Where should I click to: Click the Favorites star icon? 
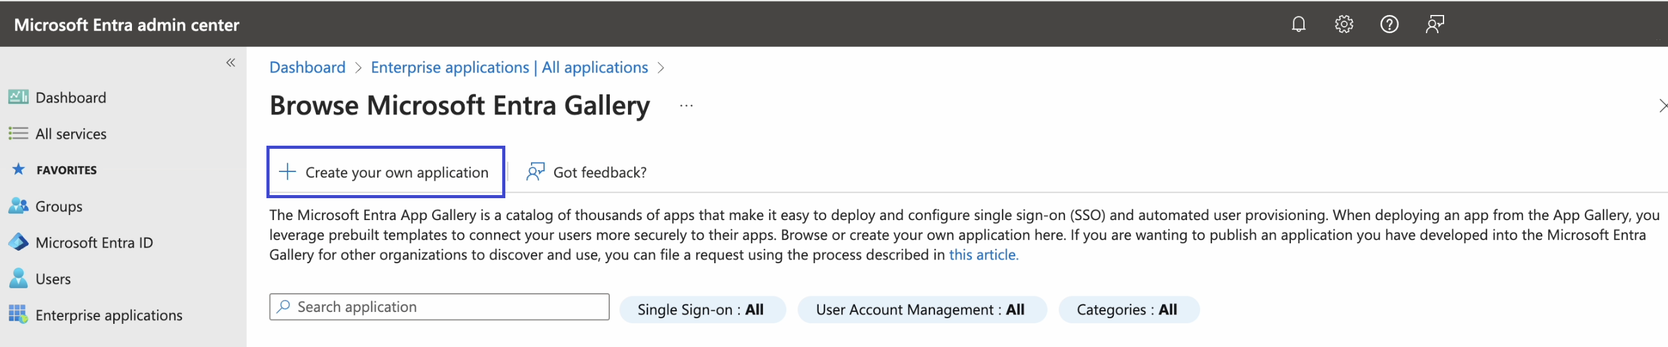pyautogui.click(x=18, y=169)
